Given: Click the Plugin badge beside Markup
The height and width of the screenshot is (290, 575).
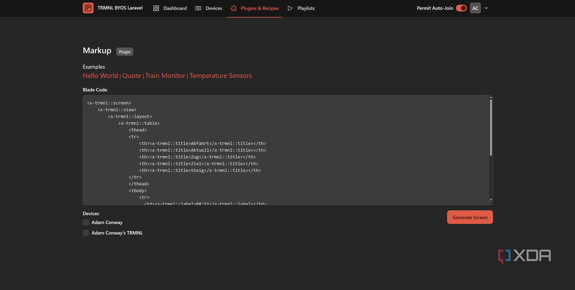Looking at the screenshot, I should coord(125,52).
